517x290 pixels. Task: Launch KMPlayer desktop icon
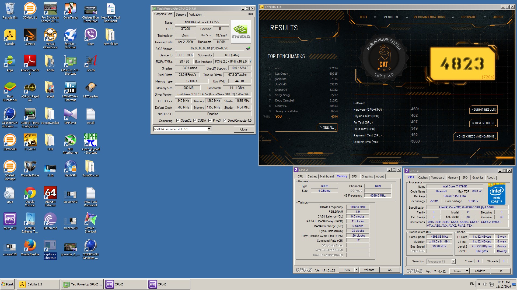point(70,116)
